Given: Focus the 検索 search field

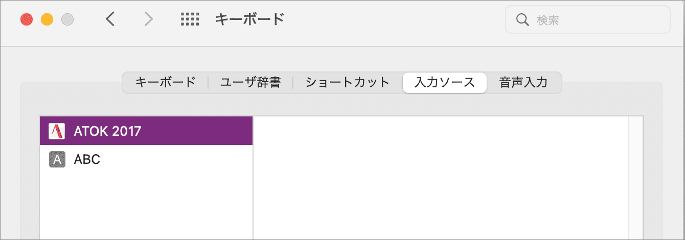Looking at the screenshot, I should [588, 19].
